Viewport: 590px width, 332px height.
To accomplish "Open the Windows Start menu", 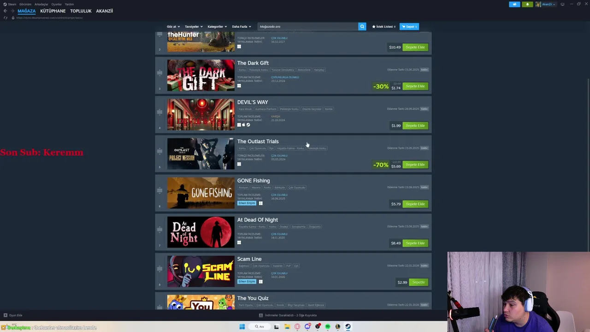I will [242, 326].
